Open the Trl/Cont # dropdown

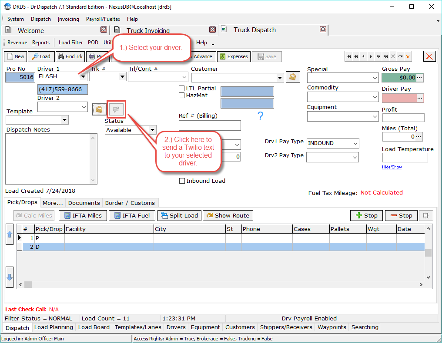pyautogui.click(x=184, y=77)
